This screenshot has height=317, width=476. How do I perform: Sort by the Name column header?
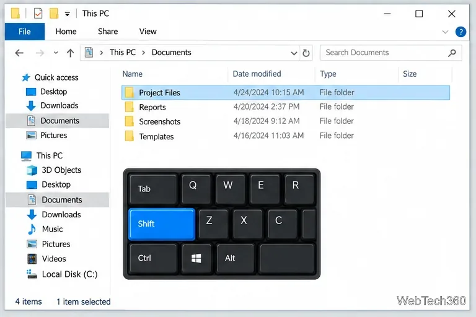pyautogui.click(x=133, y=74)
